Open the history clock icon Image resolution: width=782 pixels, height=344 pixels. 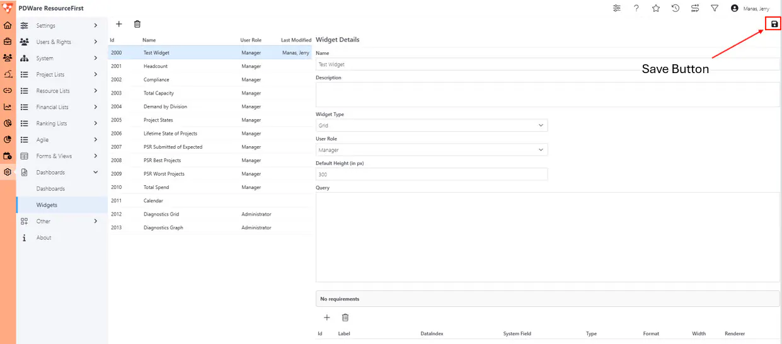[676, 8]
